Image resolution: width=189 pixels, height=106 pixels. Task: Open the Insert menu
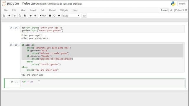(x=33, y=10)
